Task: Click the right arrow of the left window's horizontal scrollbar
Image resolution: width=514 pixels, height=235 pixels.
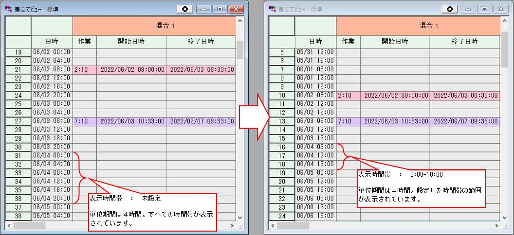Action: pos(232,225)
